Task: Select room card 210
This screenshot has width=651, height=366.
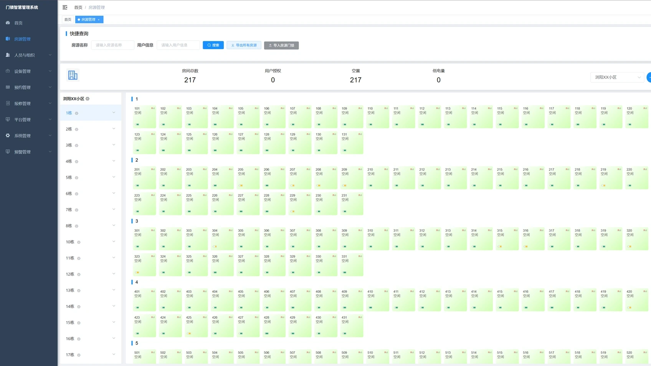Action: pyautogui.click(x=378, y=178)
